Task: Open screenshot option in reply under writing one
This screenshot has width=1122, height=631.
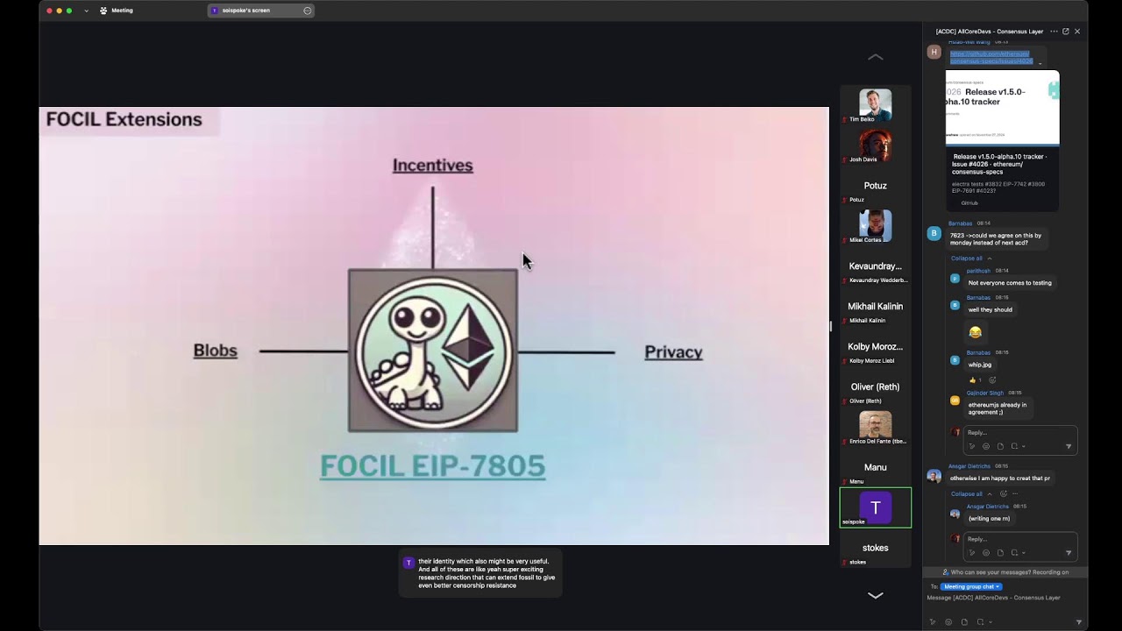Action: (1015, 553)
